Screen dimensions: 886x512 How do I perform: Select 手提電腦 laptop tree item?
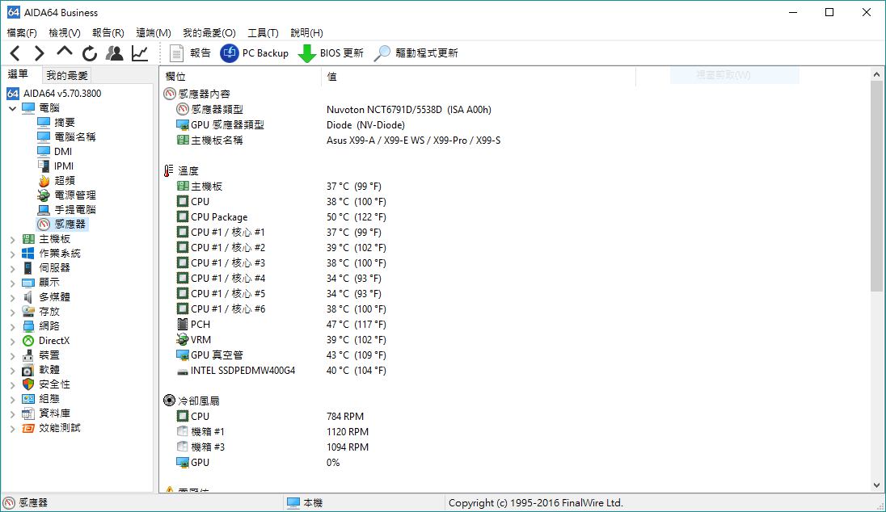point(66,209)
